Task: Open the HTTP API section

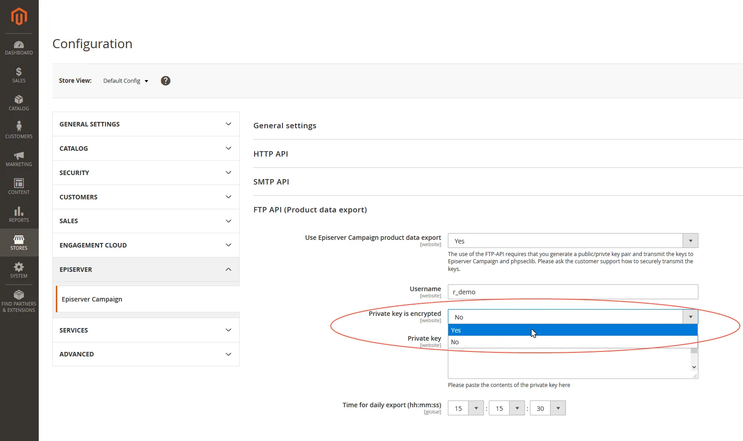Action: click(x=271, y=154)
